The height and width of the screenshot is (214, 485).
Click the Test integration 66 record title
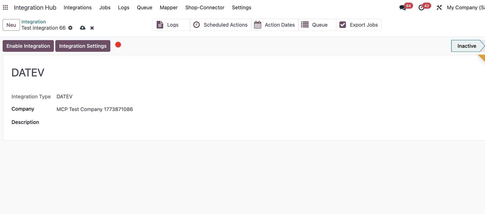point(43,28)
